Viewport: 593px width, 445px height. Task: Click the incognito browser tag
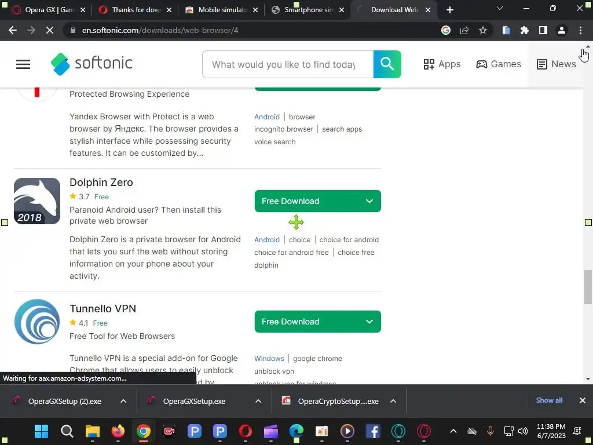click(284, 129)
